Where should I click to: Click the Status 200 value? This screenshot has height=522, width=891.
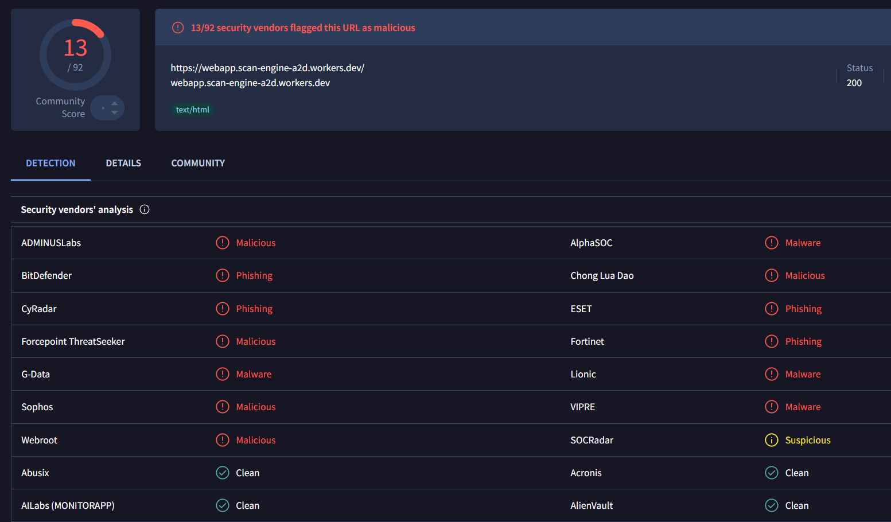point(854,83)
